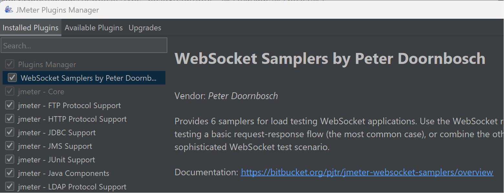Select WebSocket Samplers by Peter Doornbosch entry
Image resolution: width=504 pixels, height=193 pixels.
click(84, 78)
